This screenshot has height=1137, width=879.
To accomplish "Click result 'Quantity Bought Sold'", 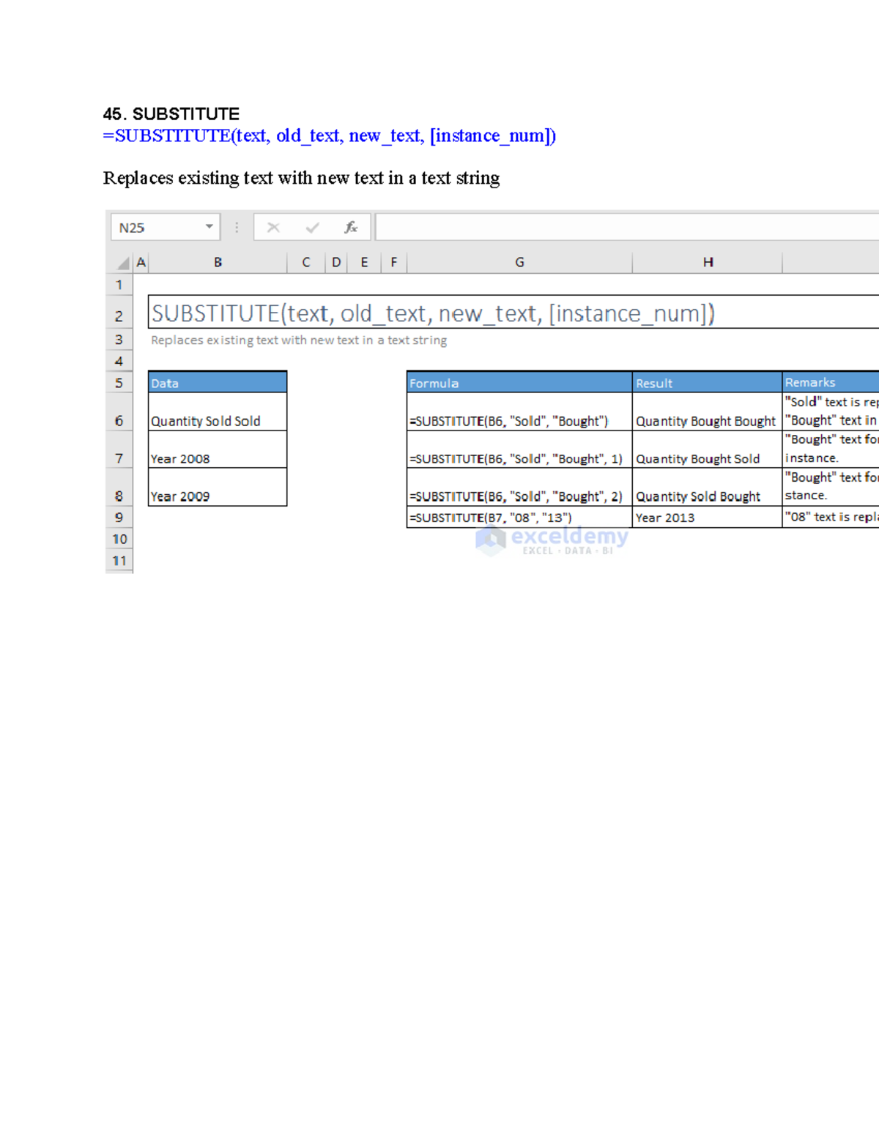I will pos(708,450).
